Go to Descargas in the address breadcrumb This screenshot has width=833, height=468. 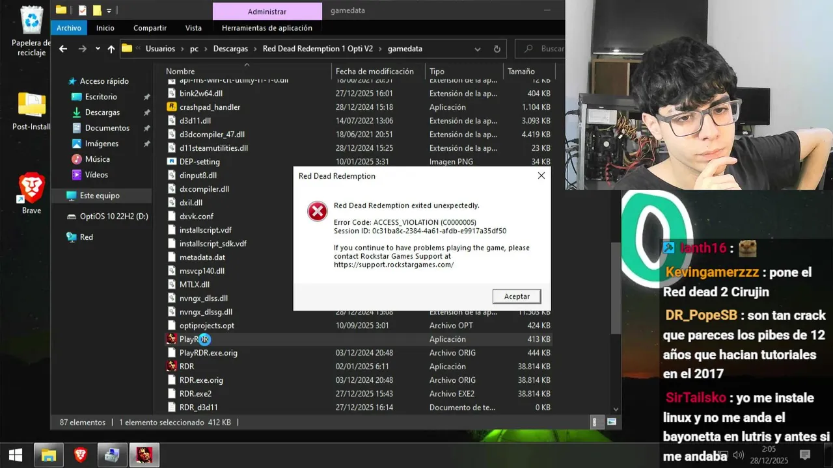[230, 49]
